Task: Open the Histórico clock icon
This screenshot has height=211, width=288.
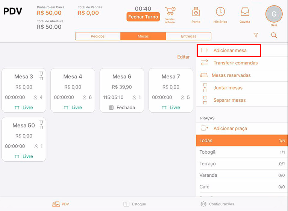Action: click(220, 12)
